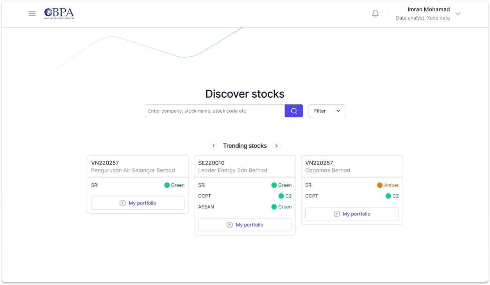The height and width of the screenshot is (285, 490).
Task: Go to next trending stocks
Action: (x=276, y=146)
